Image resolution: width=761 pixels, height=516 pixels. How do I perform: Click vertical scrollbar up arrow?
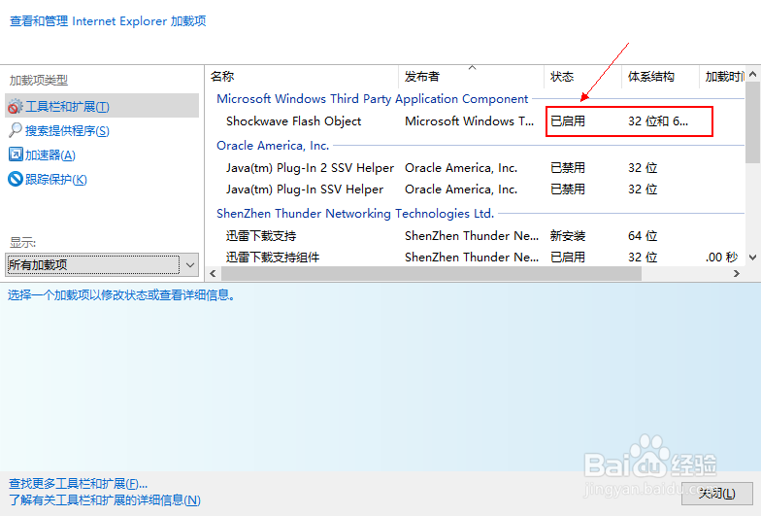[753, 74]
